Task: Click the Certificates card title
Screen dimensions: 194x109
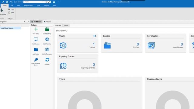Action: pyautogui.click(x=153, y=36)
